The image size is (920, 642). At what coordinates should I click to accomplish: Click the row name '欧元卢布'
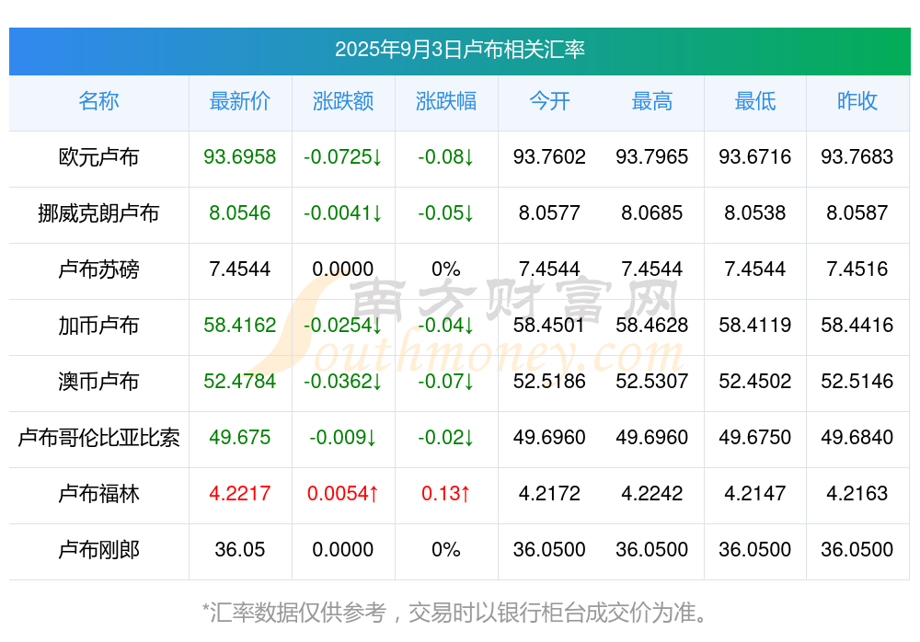pyautogui.click(x=98, y=157)
